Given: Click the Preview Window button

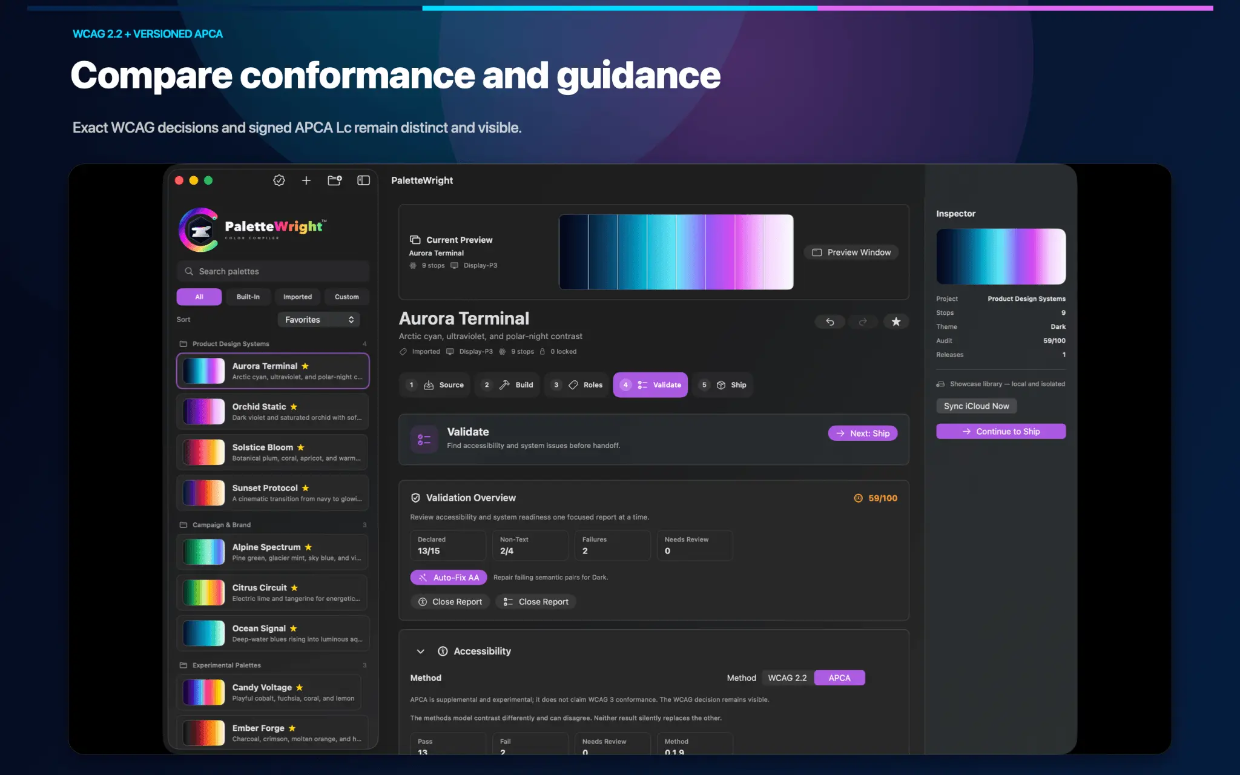Looking at the screenshot, I should tap(851, 252).
